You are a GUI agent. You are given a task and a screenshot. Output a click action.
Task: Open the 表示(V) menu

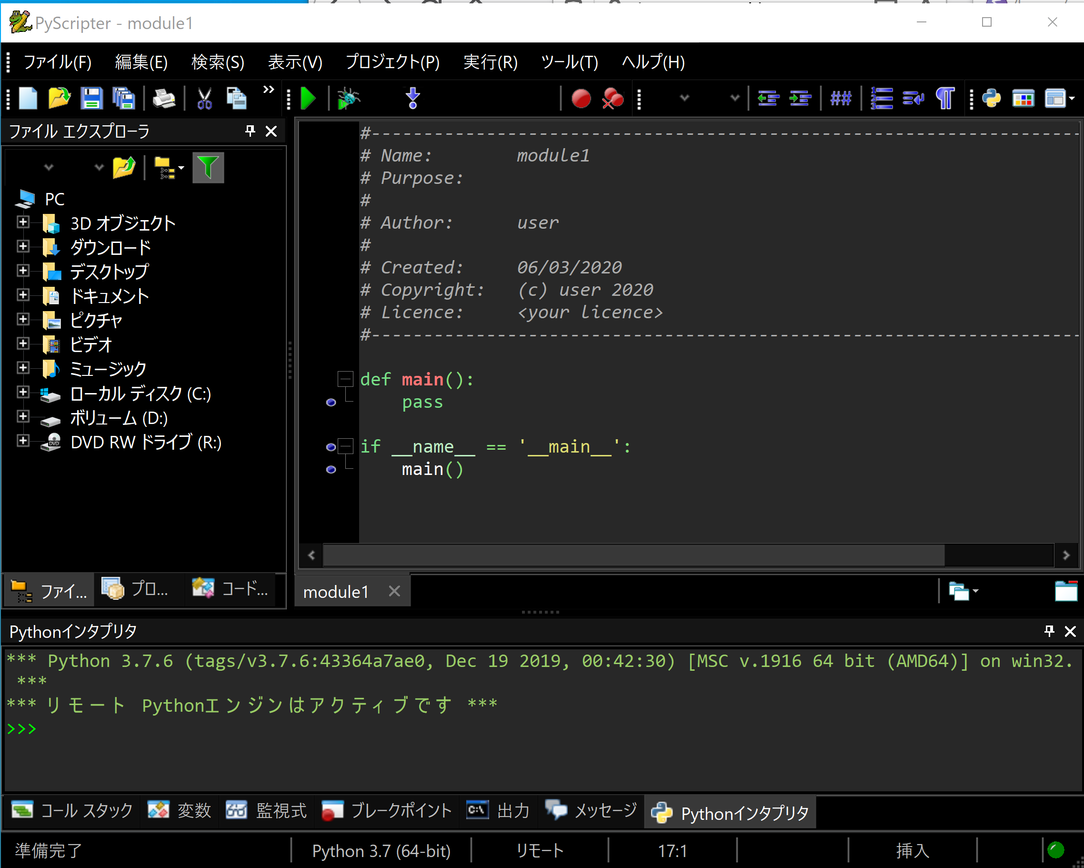(295, 62)
